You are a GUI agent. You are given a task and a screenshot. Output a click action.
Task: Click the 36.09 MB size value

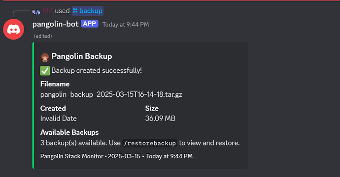[160, 118]
